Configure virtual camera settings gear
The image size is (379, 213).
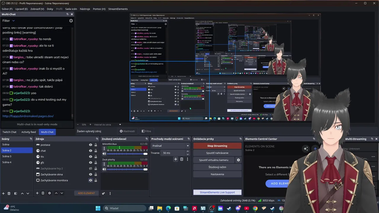[238, 160]
